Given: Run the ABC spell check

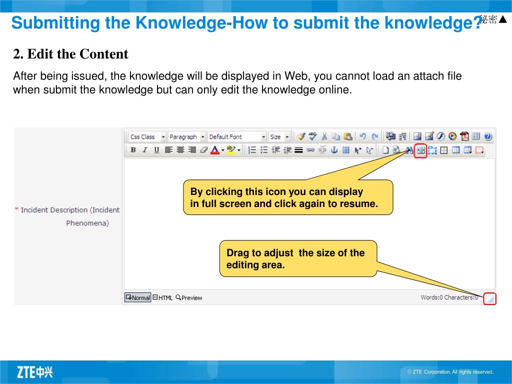Looking at the screenshot, I should [313, 136].
